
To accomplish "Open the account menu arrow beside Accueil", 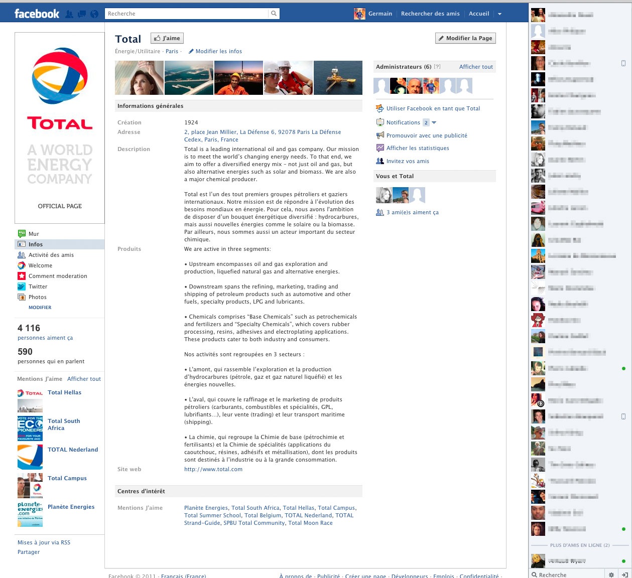I will 499,14.
